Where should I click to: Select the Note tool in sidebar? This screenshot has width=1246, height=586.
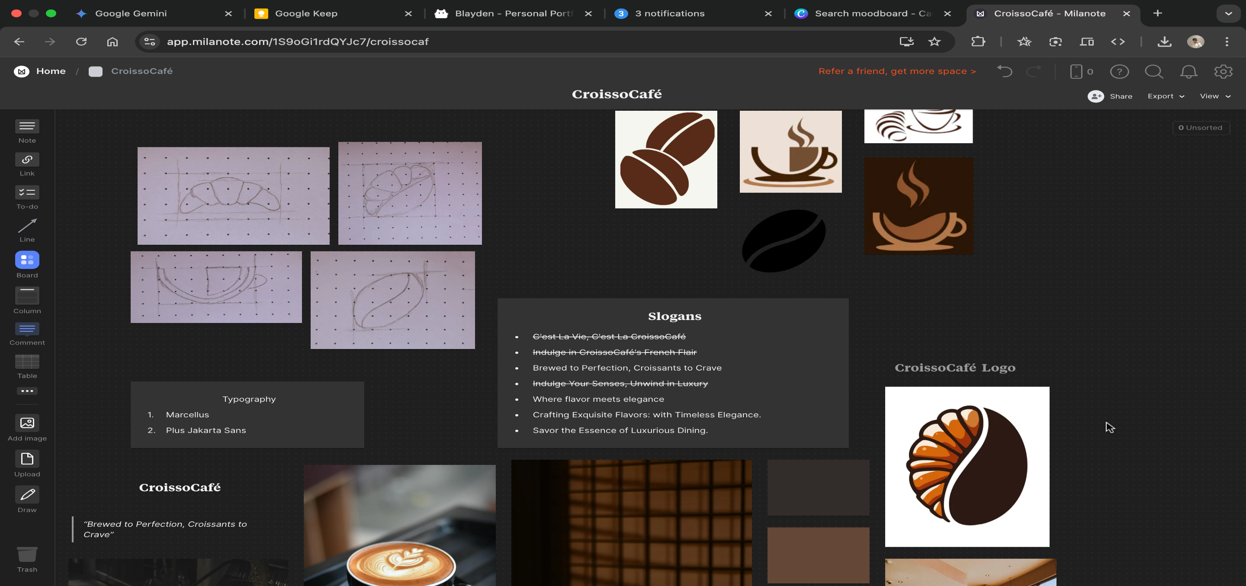[x=27, y=126]
